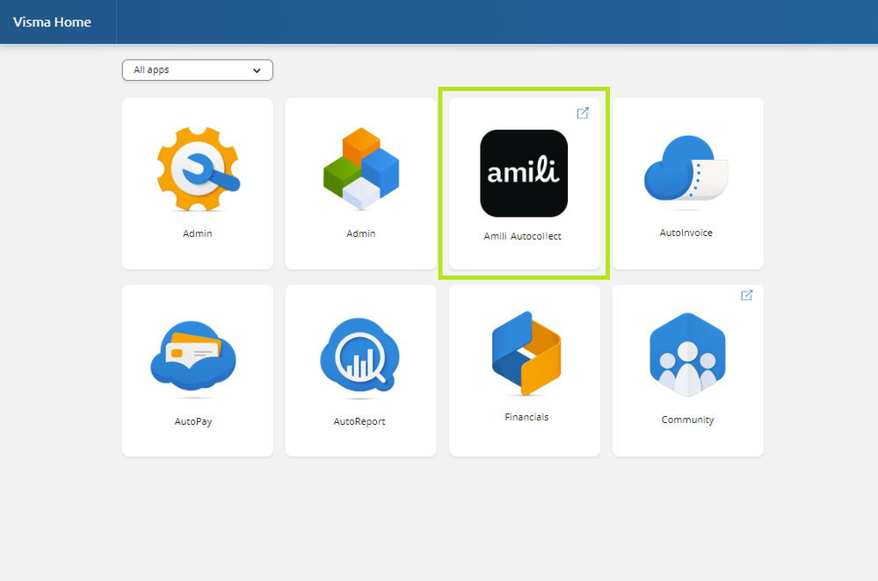Screen dimensions: 878x581
Task: Click the Community text label
Action: tap(687, 420)
